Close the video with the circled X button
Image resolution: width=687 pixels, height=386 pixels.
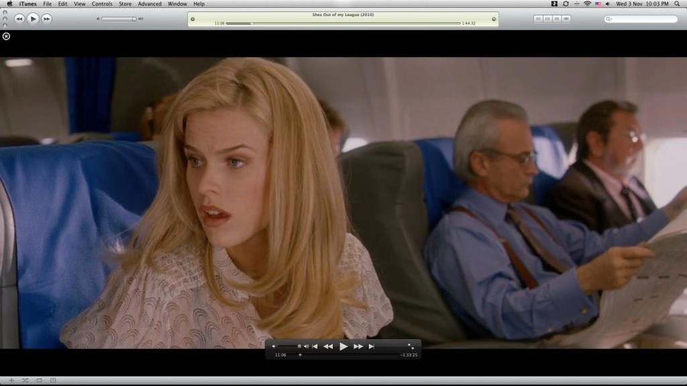6,36
